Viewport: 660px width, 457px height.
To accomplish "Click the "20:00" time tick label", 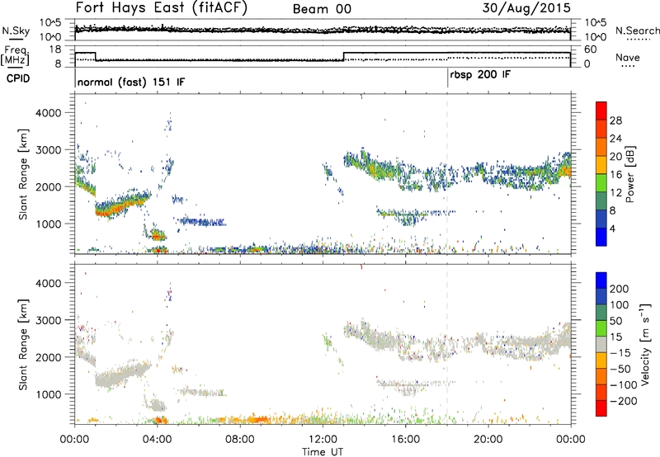I will point(488,440).
